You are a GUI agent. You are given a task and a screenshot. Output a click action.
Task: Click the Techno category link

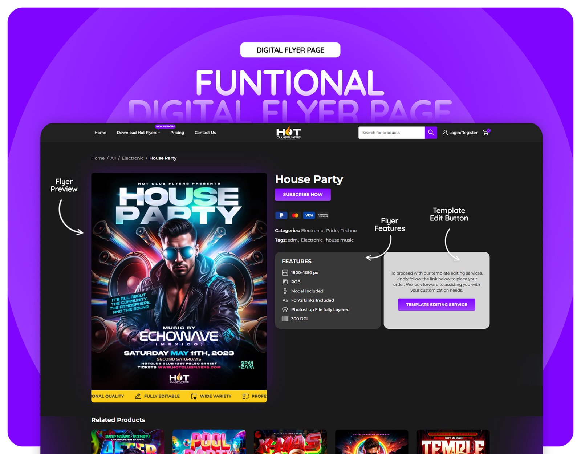point(349,231)
